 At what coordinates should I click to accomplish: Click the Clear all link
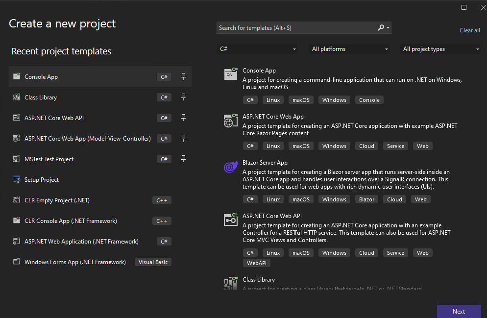(469, 30)
